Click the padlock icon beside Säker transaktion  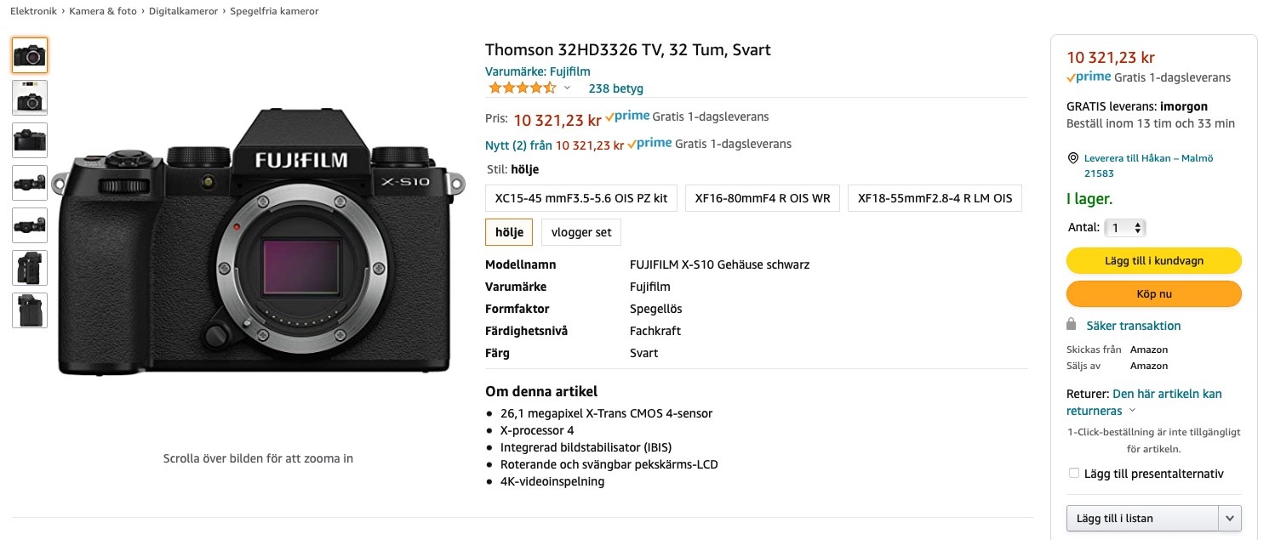1072,325
